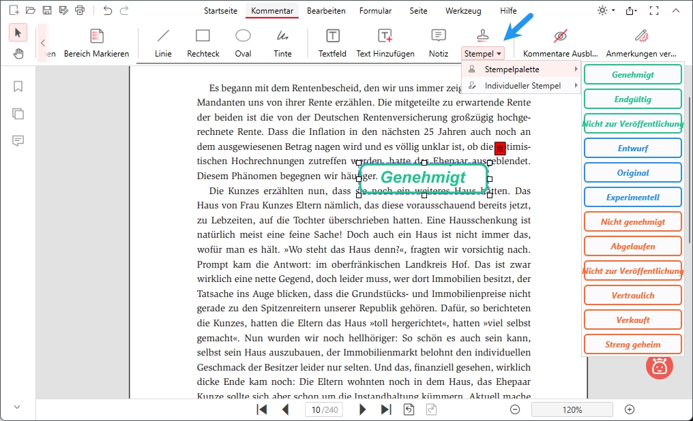693x421 pixels.
Task: Choose the Experimentell stamp
Action: tap(633, 198)
